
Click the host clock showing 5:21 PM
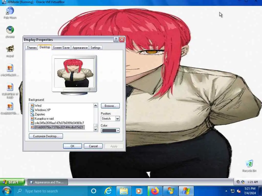[x=250, y=189]
